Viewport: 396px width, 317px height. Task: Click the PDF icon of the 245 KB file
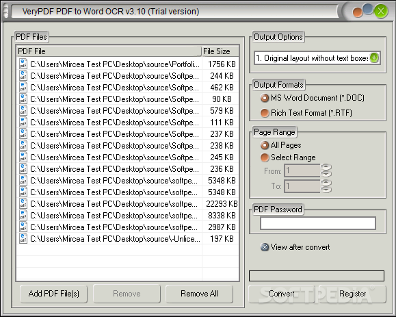pyautogui.click(x=23, y=157)
